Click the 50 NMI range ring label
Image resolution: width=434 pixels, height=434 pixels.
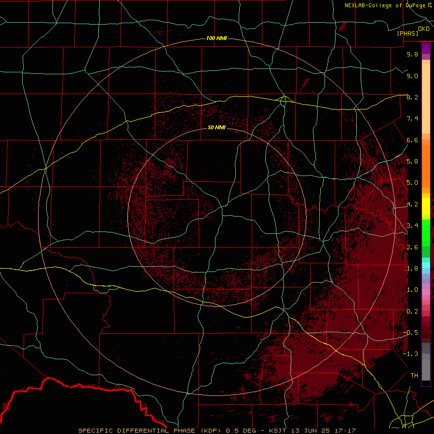click(217, 127)
